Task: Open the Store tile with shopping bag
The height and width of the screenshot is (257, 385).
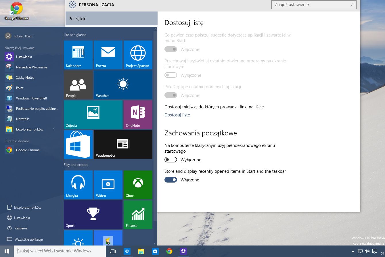Action: click(78, 145)
